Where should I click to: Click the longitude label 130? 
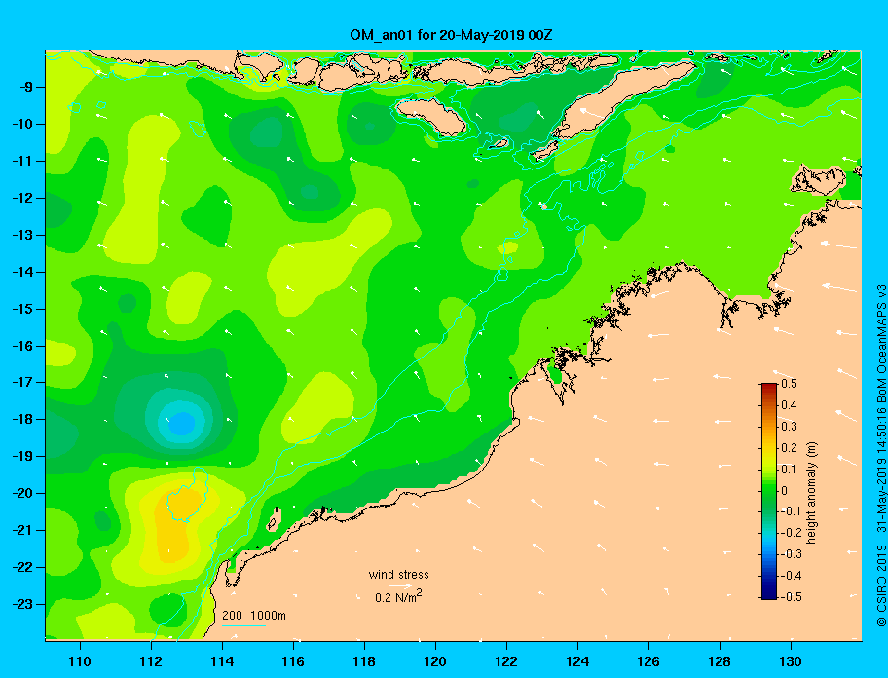click(791, 661)
